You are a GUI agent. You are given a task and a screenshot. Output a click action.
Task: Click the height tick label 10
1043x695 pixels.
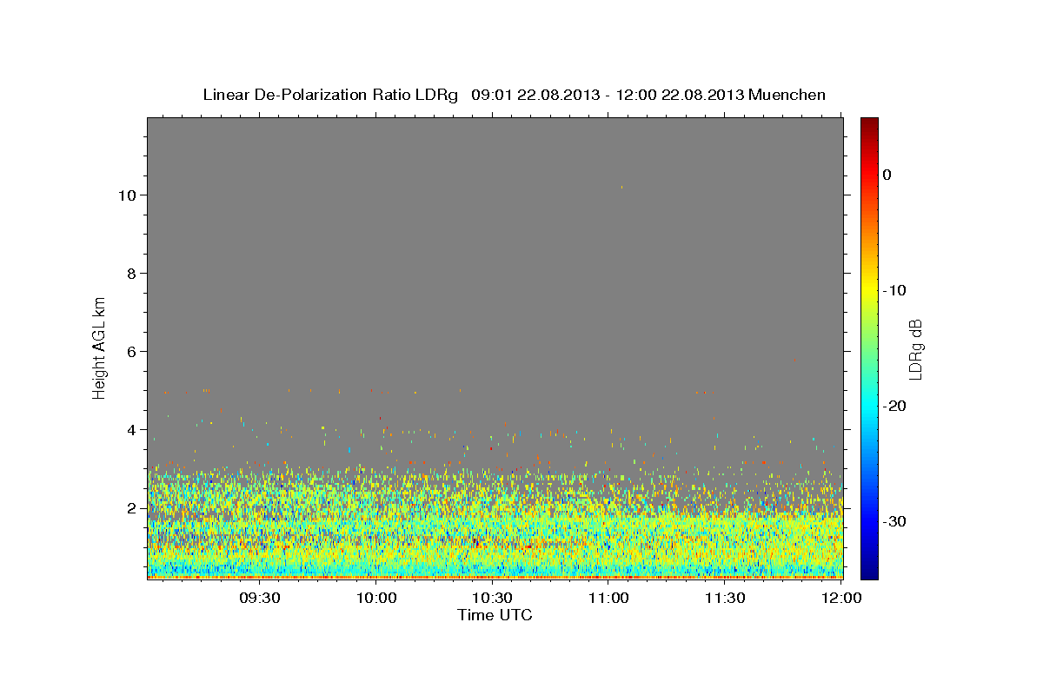pos(127,195)
